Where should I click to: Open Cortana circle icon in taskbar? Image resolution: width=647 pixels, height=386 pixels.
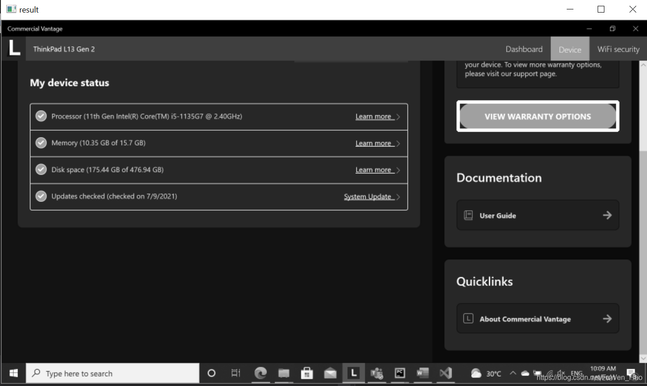(211, 373)
